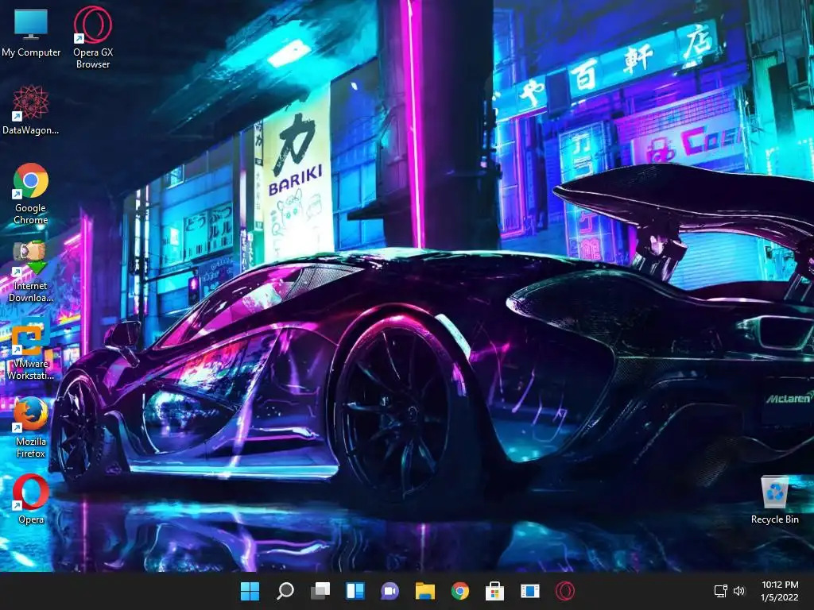Open the clock showing 10:12 PM
This screenshot has height=610, width=814.
(x=779, y=591)
